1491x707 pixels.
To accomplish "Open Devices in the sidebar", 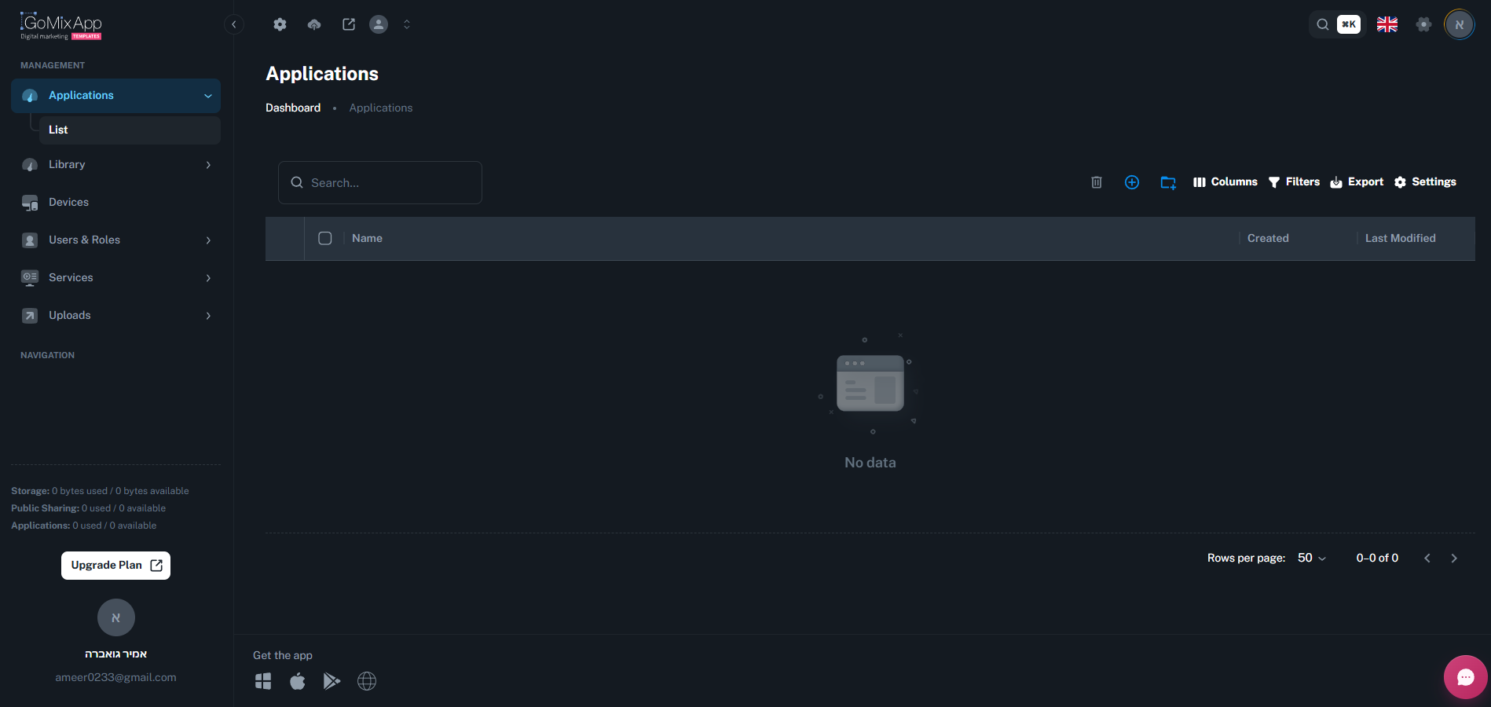I will 115,202.
